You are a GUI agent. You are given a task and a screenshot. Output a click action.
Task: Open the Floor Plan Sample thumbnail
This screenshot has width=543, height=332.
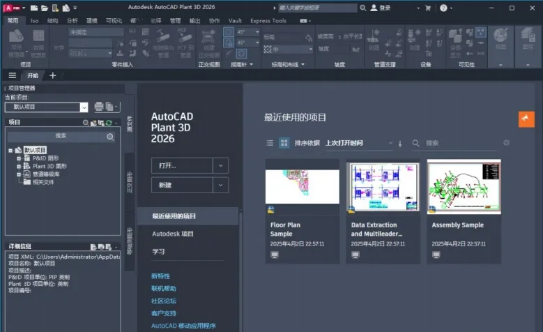coord(303,187)
